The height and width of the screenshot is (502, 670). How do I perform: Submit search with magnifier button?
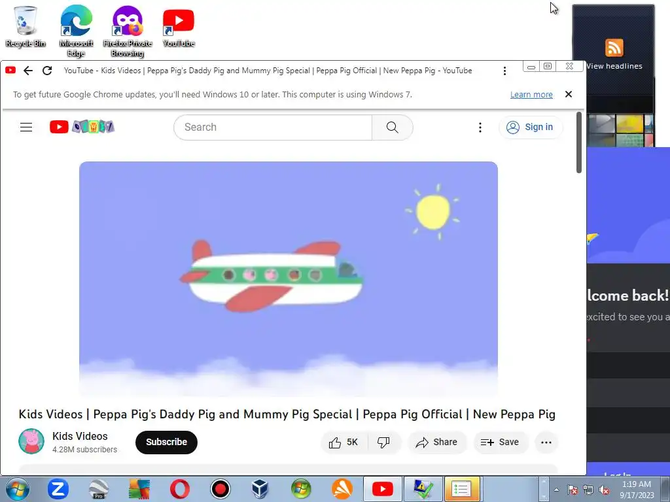(x=393, y=127)
